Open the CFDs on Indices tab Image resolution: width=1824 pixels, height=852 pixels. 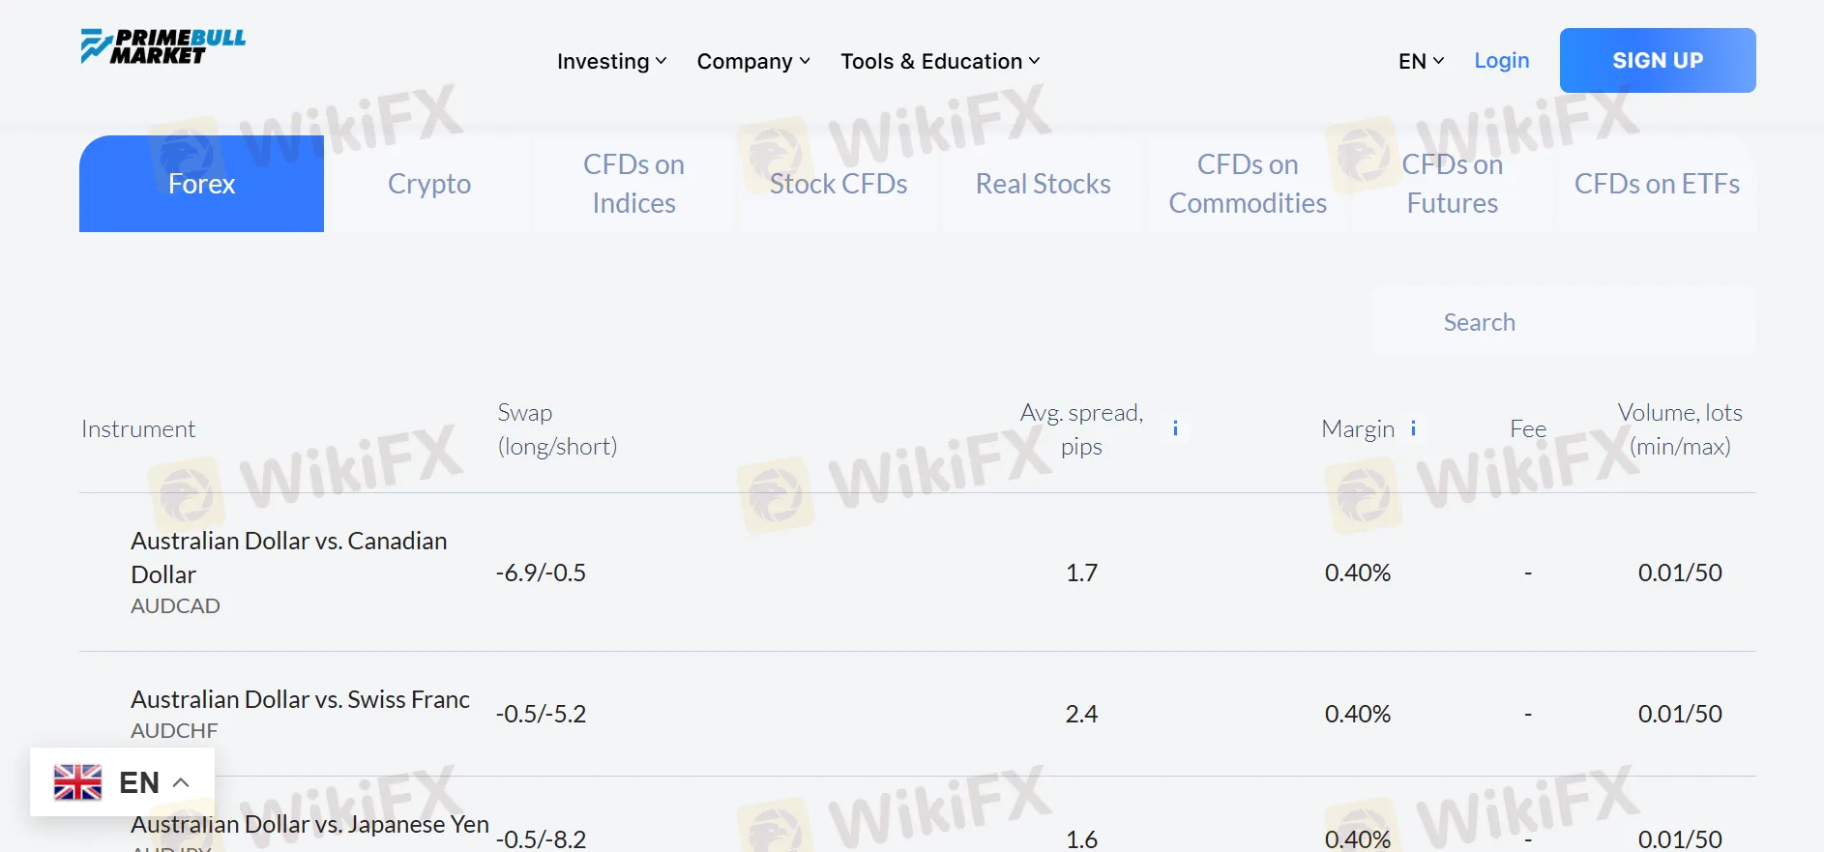click(x=633, y=184)
